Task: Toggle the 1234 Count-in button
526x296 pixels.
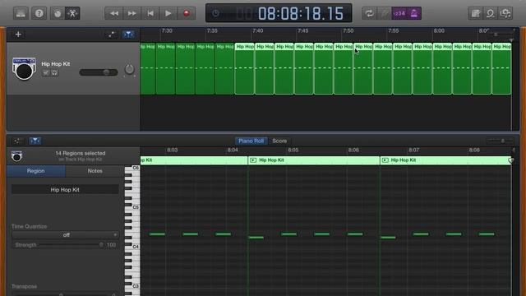Action: click(399, 13)
